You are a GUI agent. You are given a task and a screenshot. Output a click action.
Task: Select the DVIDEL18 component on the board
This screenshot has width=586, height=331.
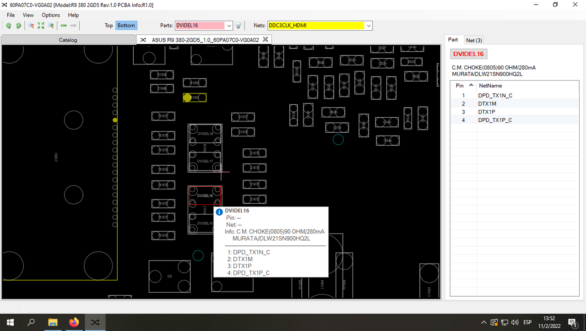(x=205, y=134)
